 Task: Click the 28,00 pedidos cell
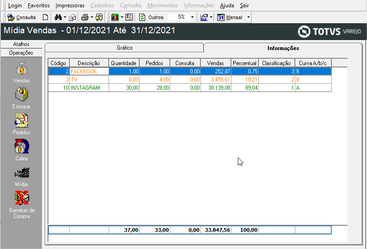click(x=154, y=88)
